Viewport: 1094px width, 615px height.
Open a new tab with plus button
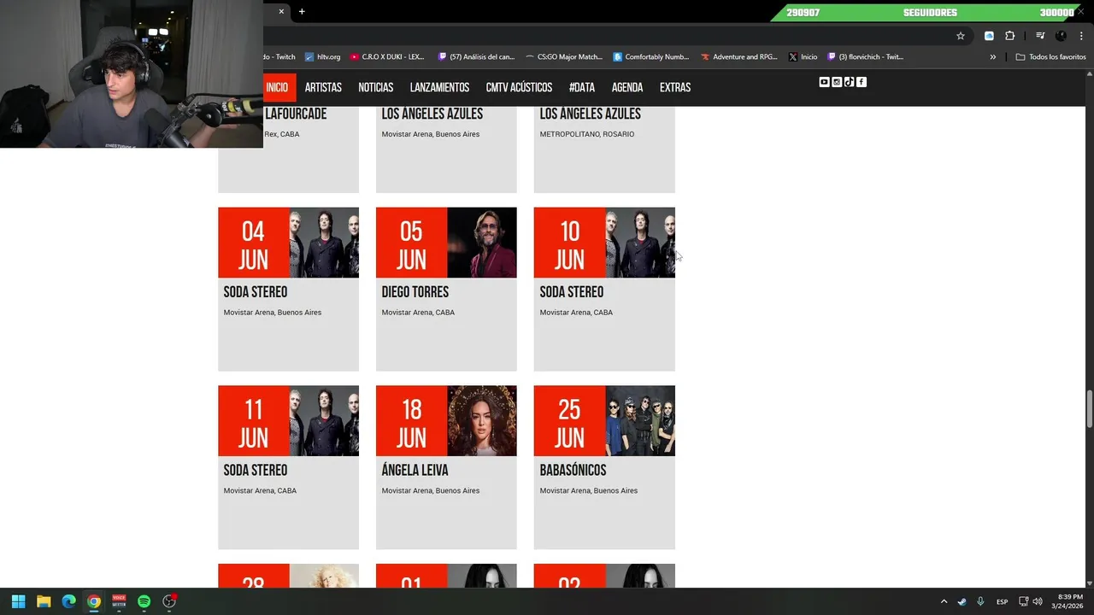point(302,11)
